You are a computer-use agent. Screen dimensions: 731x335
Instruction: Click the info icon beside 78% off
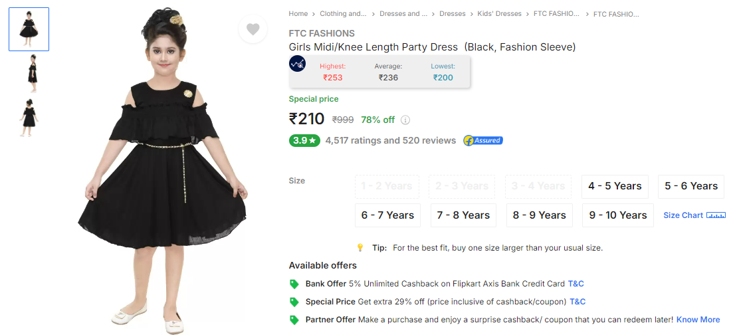point(405,120)
